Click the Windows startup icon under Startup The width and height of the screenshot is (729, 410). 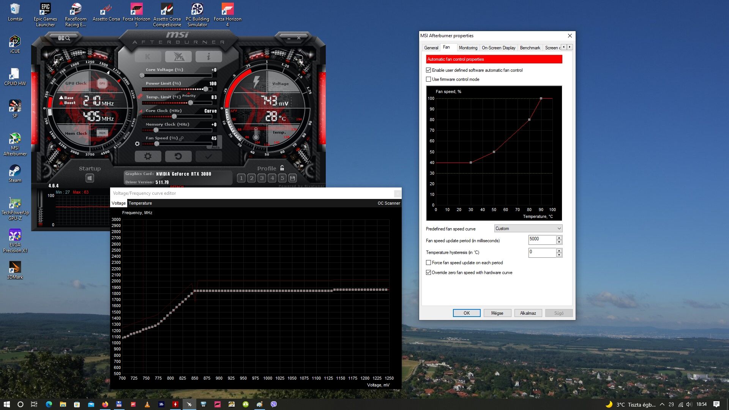tap(90, 178)
